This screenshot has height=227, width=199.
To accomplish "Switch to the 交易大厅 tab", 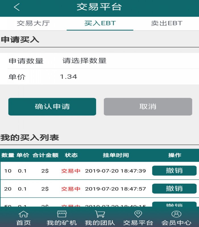I will click(x=33, y=23).
